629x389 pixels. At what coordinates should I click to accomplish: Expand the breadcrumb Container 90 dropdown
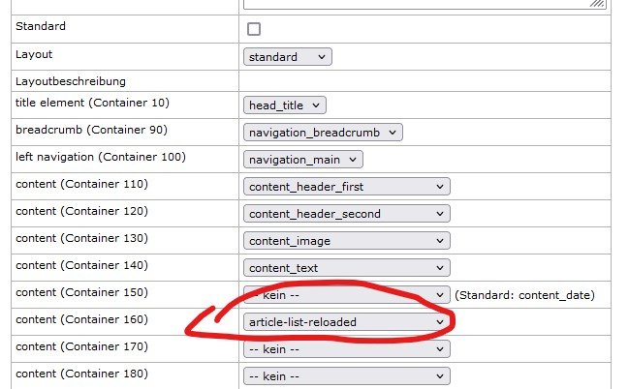(x=323, y=133)
